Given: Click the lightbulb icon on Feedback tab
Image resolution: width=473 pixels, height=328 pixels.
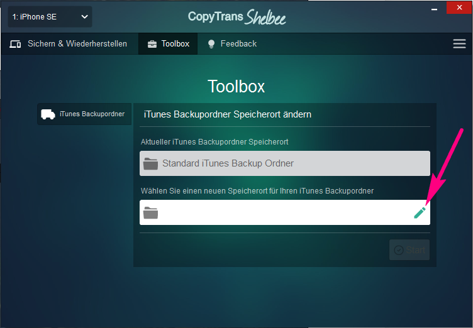Looking at the screenshot, I should (x=211, y=44).
